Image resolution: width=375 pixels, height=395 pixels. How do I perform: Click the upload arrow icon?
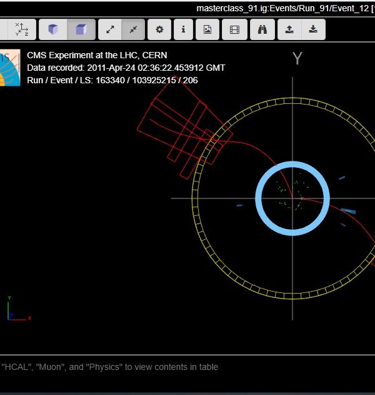click(x=289, y=29)
